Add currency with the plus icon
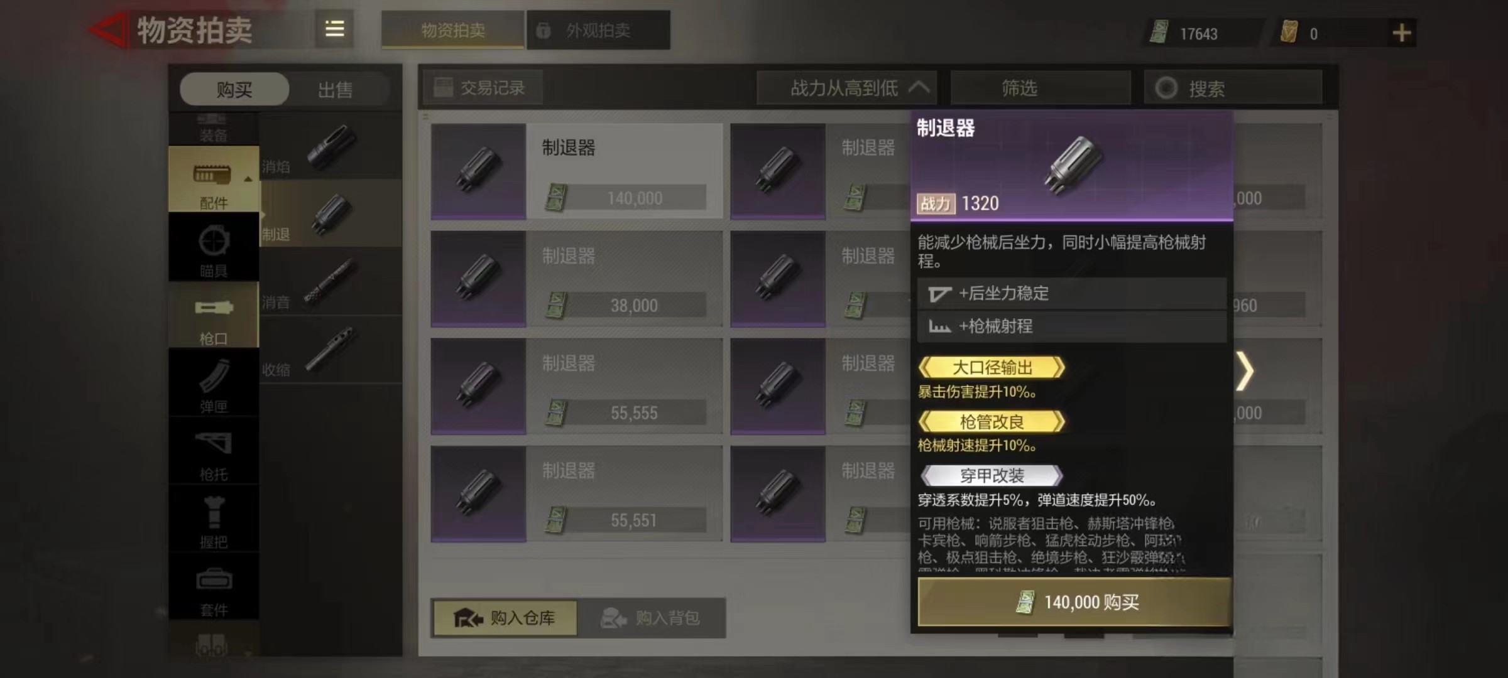Image resolution: width=1508 pixels, height=678 pixels. coord(1401,33)
